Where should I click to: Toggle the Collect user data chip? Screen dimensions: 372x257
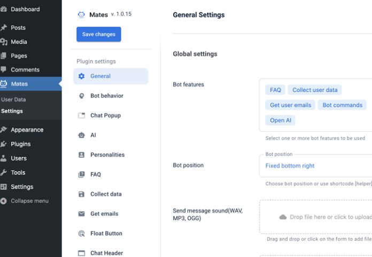click(x=315, y=90)
